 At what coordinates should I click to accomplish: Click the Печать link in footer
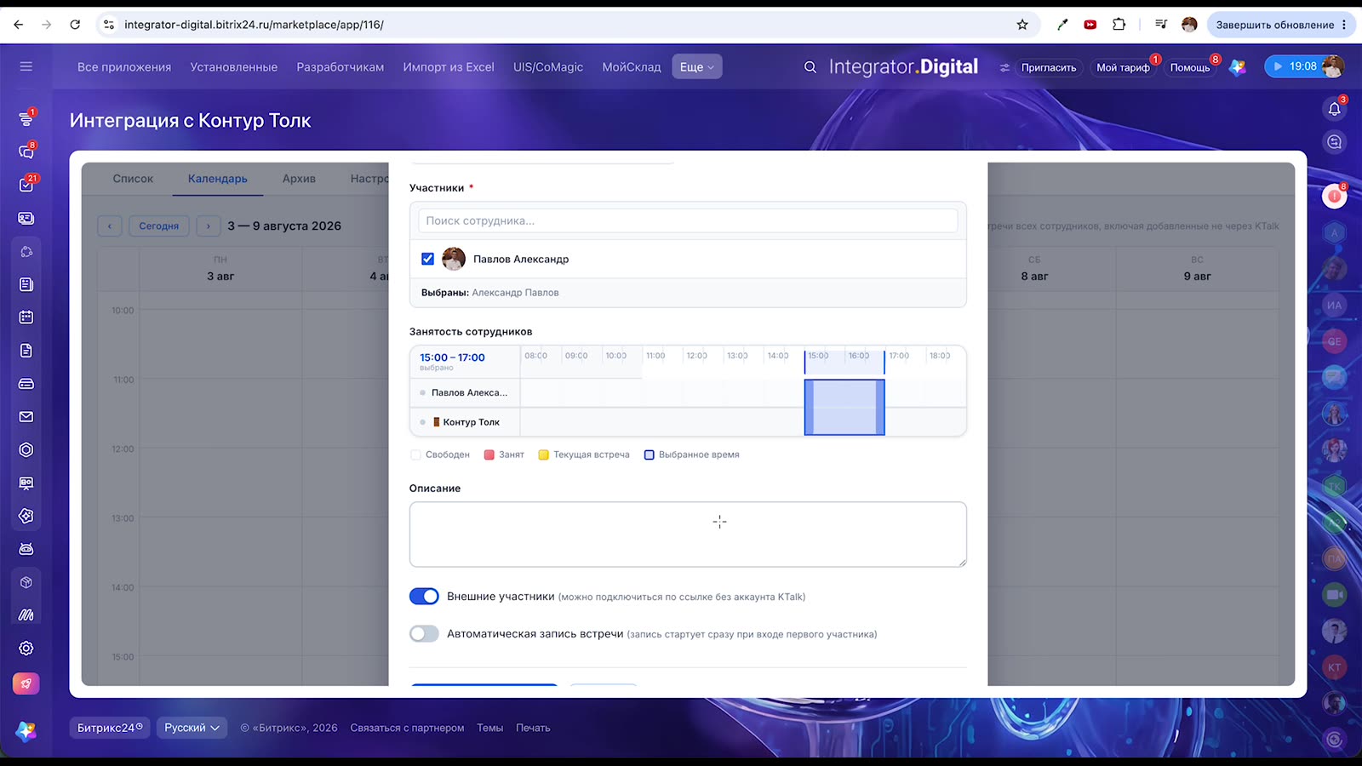(x=533, y=728)
